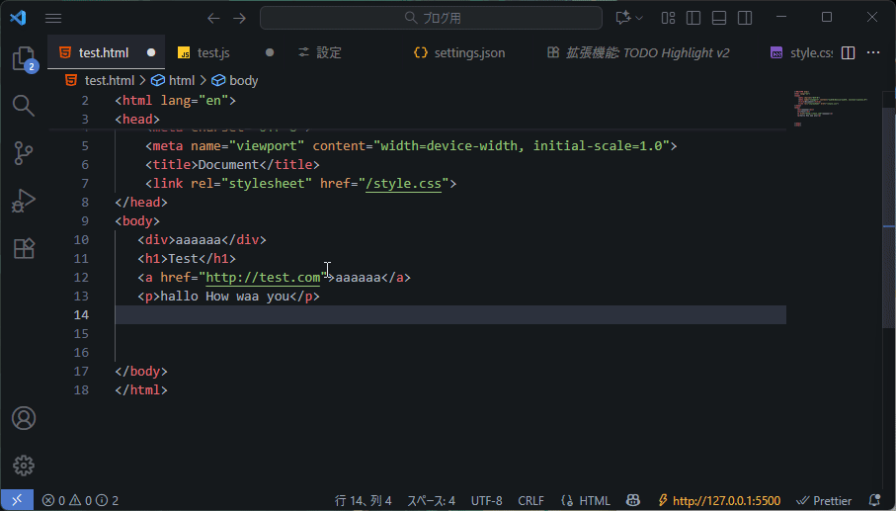Go to line via 行 14、列 4
Viewport: 896px width, 511px height.
click(364, 501)
